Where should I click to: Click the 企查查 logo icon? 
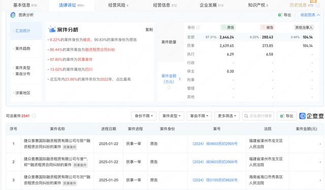tap(303, 116)
